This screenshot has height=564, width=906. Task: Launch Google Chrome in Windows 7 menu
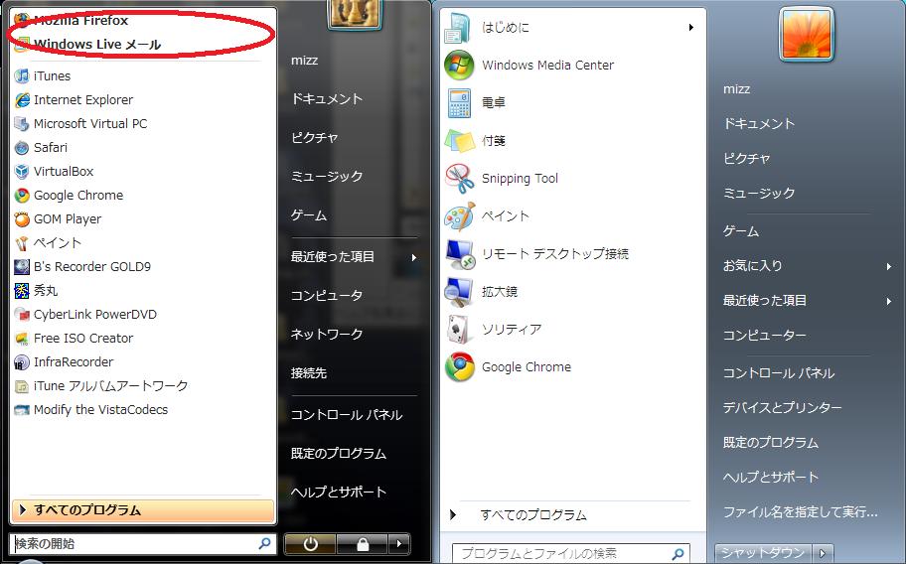point(509,367)
